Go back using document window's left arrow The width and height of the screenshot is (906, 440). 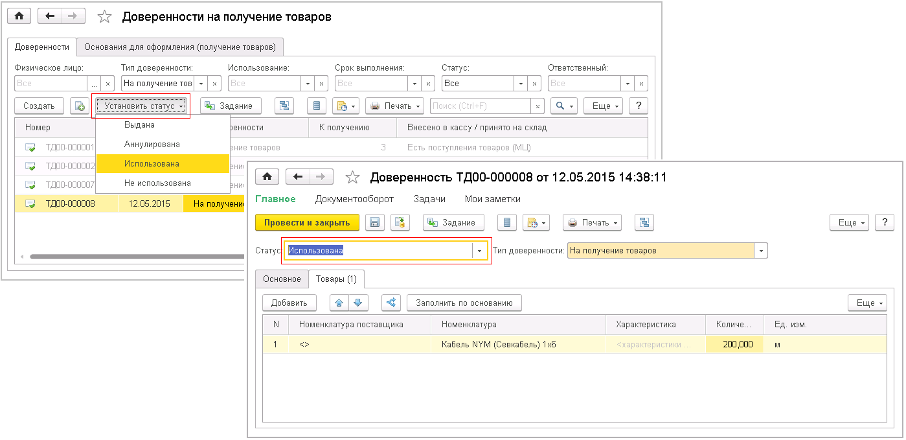pyautogui.click(x=297, y=177)
